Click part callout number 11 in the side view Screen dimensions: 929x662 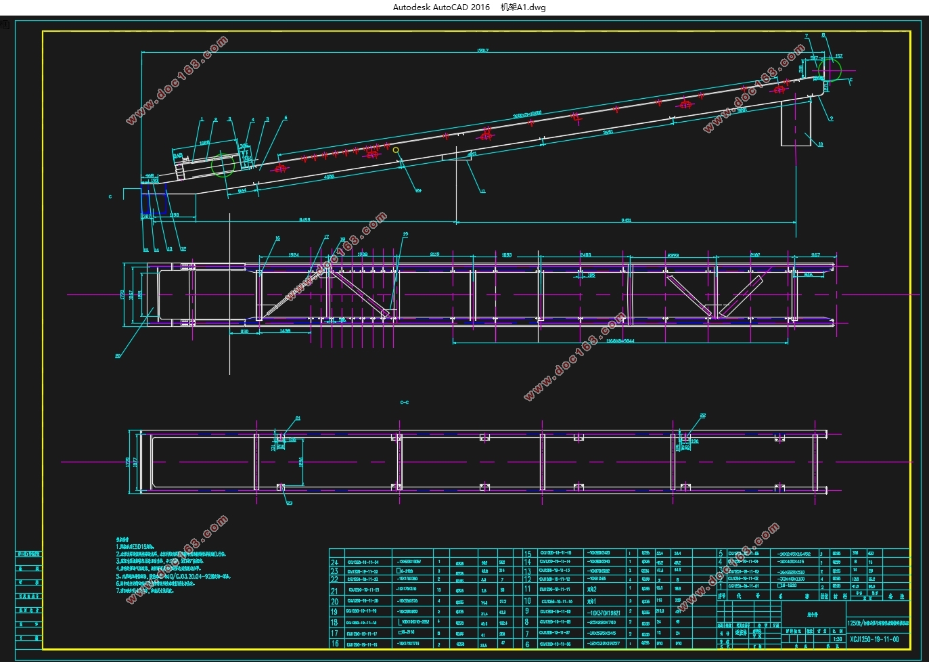(x=483, y=192)
